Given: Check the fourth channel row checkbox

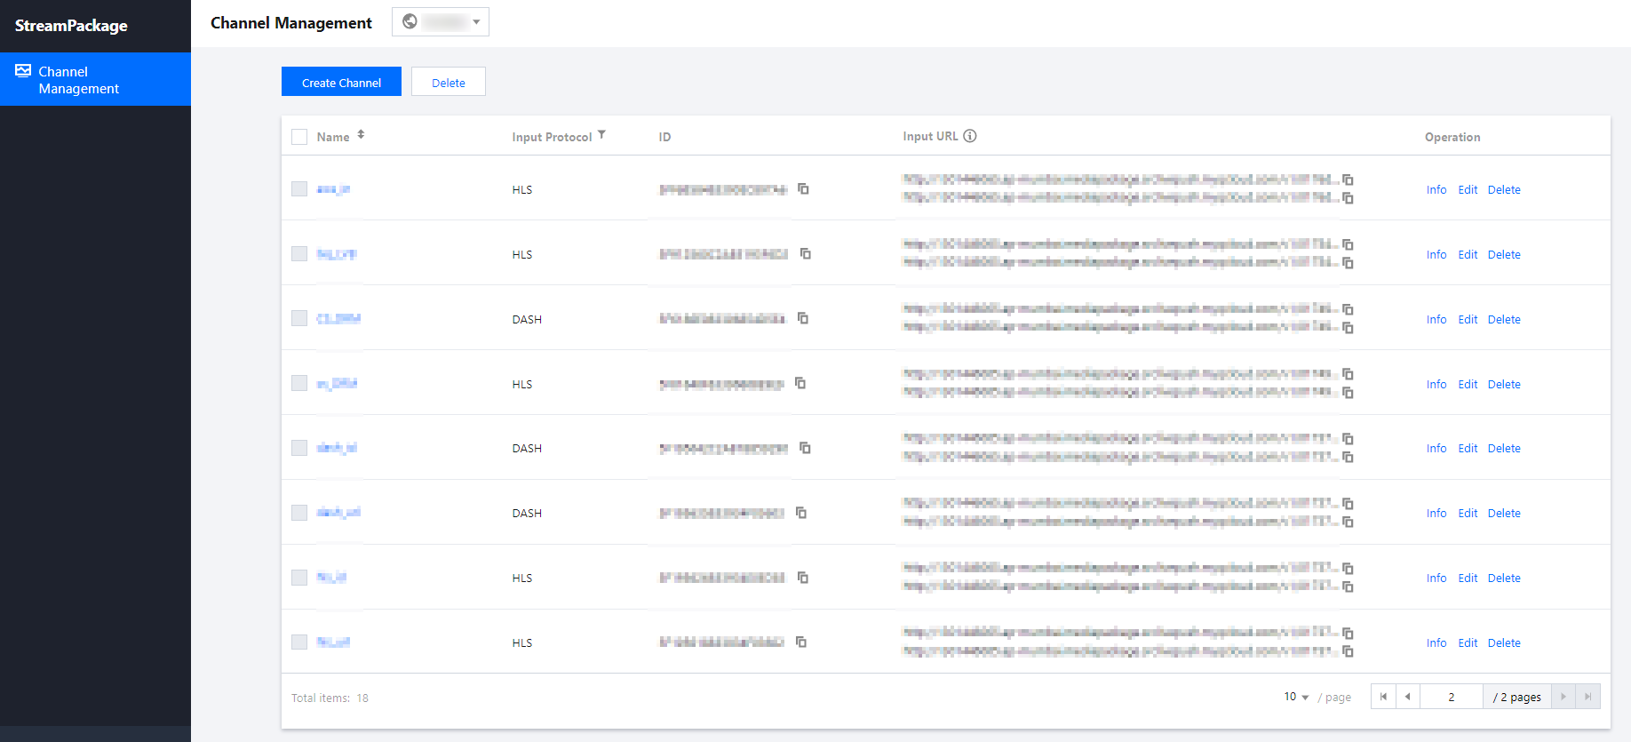Looking at the screenshot, I should click(299, 383).
